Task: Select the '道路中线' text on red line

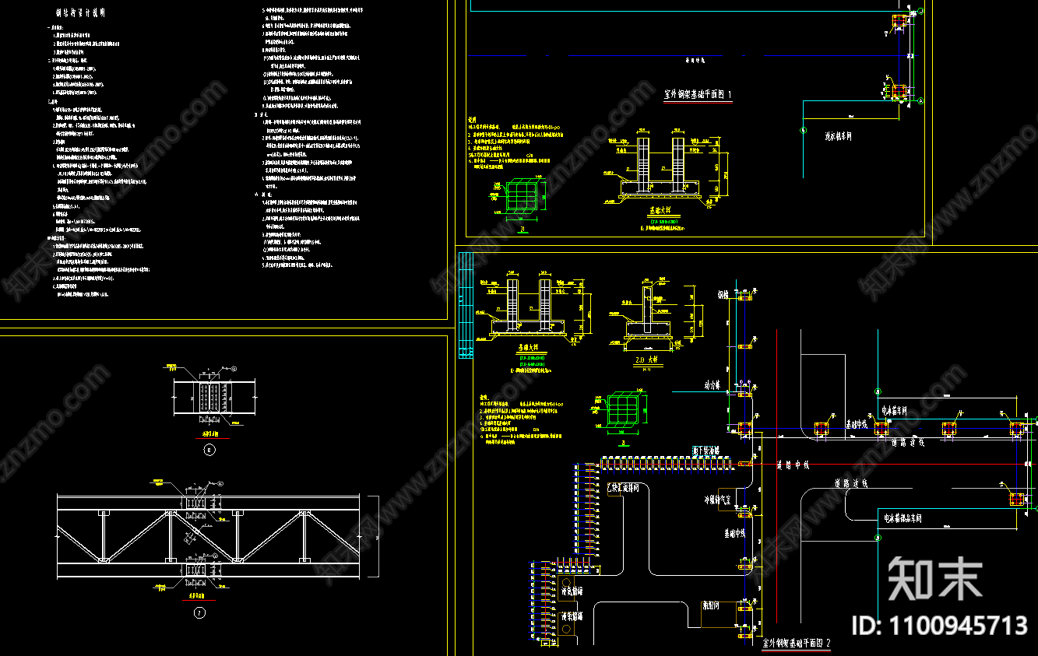Action: [793, 465]
